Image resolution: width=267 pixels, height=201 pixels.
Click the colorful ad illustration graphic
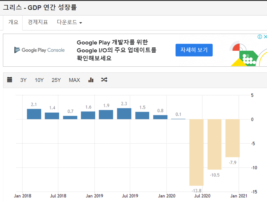click(x=248, y=53)
